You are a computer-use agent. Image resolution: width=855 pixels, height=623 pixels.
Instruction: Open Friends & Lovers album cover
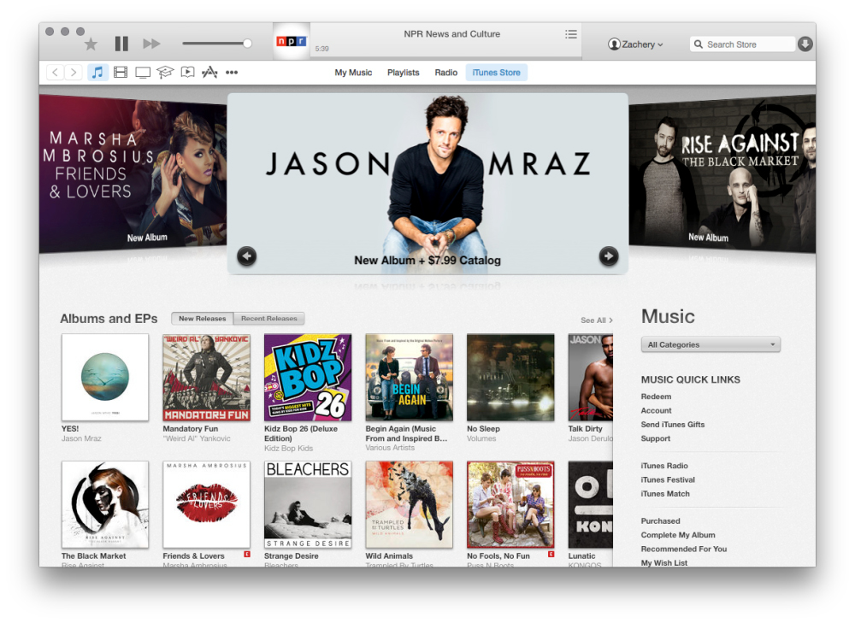pos(206,504)
